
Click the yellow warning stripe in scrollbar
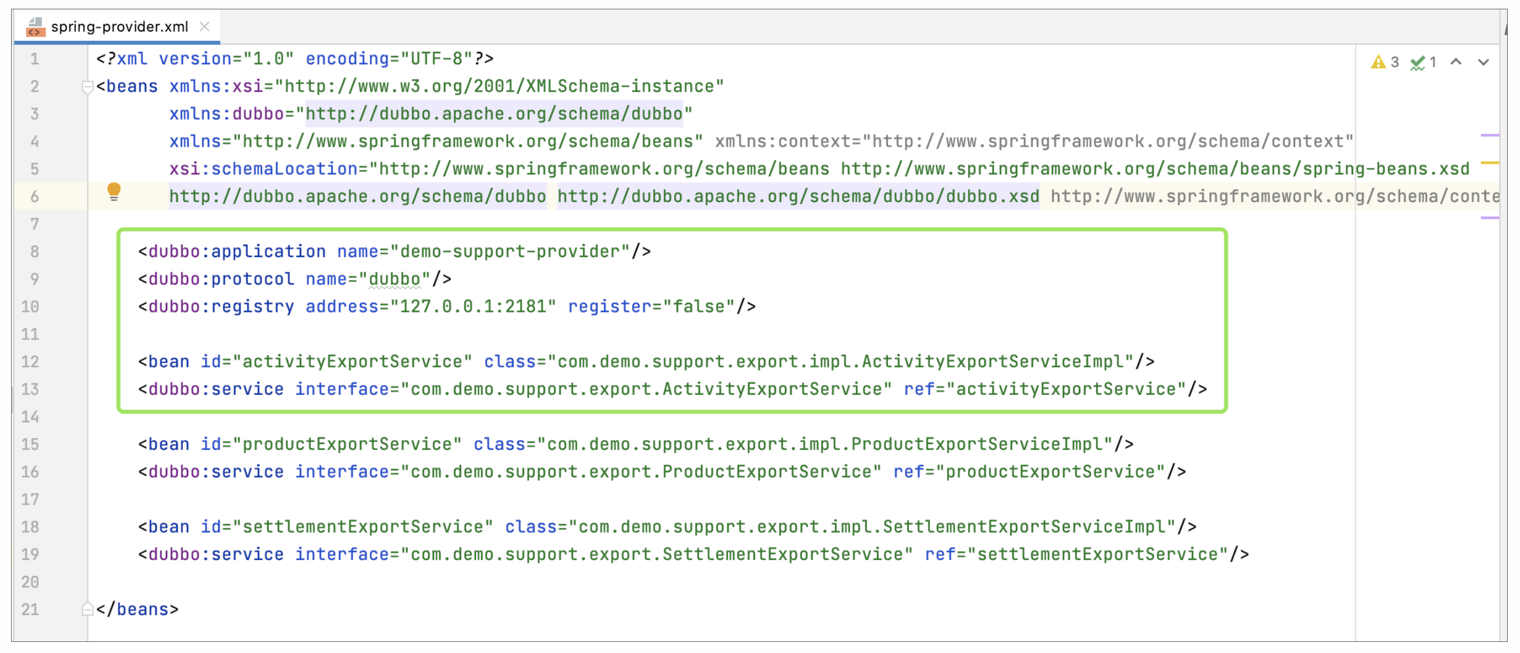1489,162
